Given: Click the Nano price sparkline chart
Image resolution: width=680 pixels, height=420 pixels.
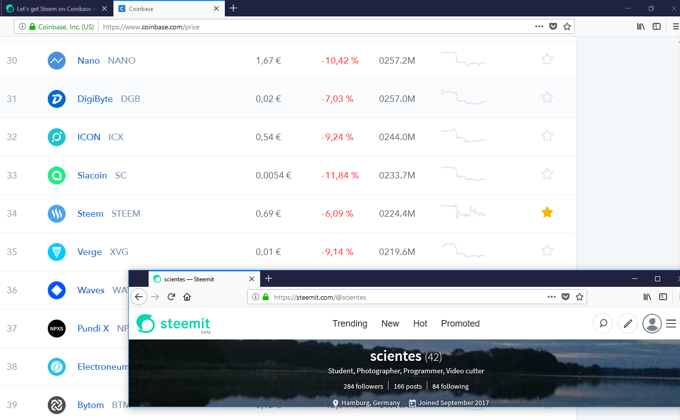Looking at the screenshot, I should [x=463, y=59].
